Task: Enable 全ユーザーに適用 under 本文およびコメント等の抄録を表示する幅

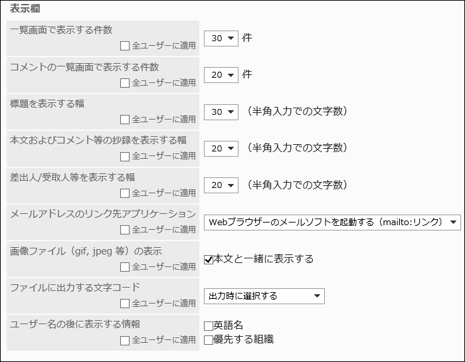Action: click(125, 156)
